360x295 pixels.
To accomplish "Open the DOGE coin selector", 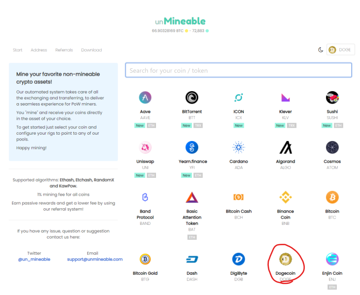I will (341, 50).
